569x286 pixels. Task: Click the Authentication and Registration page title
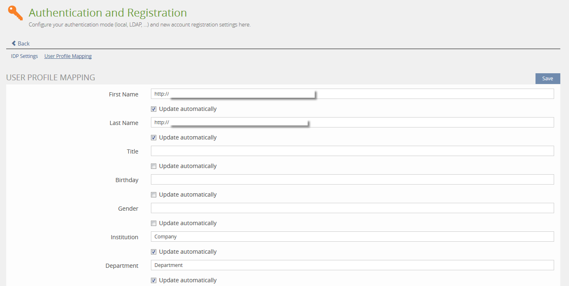[x=108, y=13]
